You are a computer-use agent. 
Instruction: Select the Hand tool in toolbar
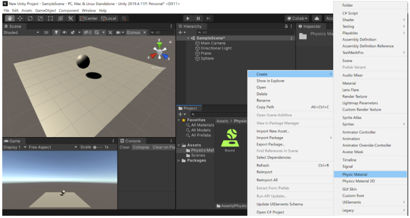point(10,18)
